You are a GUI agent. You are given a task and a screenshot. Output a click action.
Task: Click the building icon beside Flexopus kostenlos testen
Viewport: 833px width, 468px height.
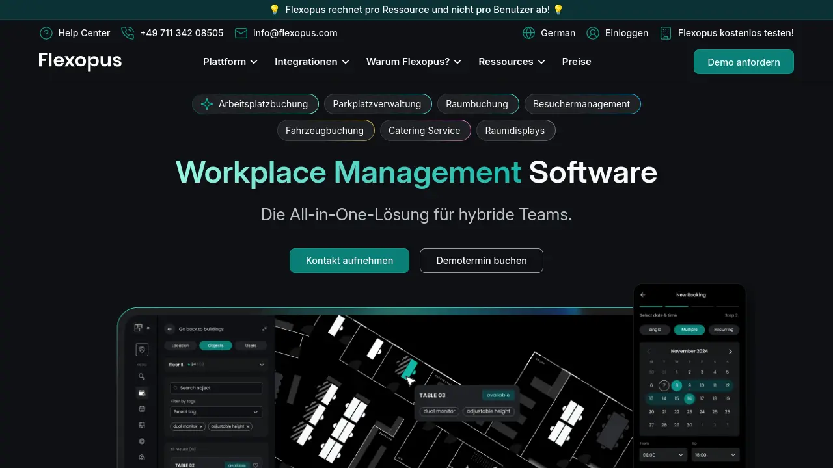[665, 33]
